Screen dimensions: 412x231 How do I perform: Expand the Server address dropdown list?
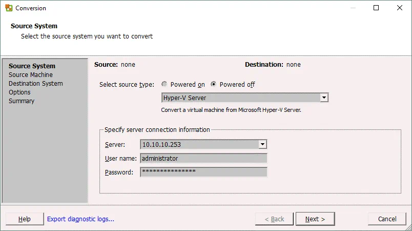pos(262,145)
